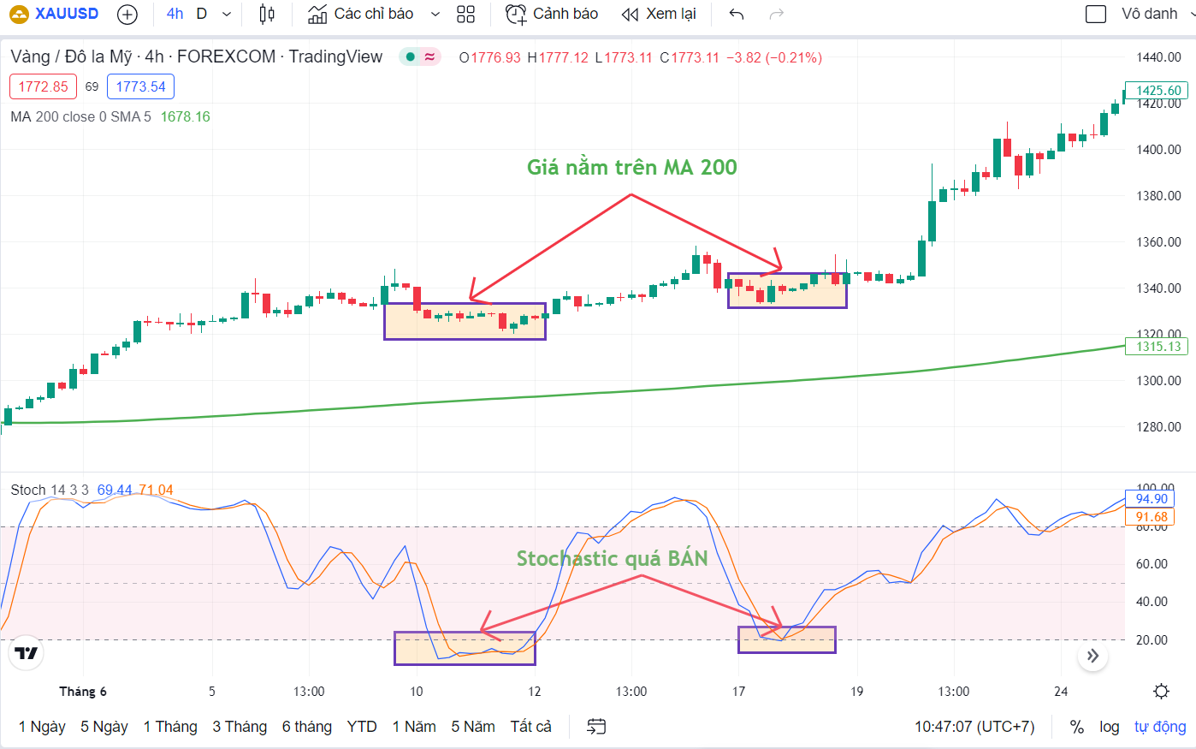Click the spread value 69

(92, 86)
